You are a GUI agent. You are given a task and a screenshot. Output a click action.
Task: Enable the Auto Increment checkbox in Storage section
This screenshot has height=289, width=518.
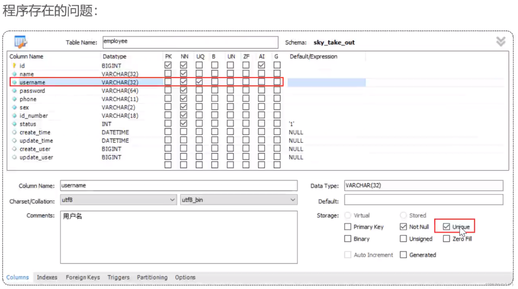(348, 254)
